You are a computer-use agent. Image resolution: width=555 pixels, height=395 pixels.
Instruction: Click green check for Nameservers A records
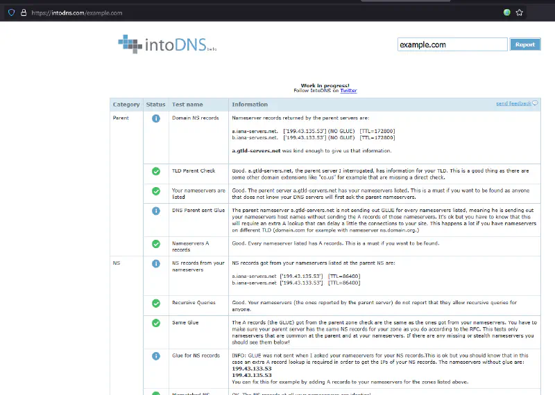(155, 244)
